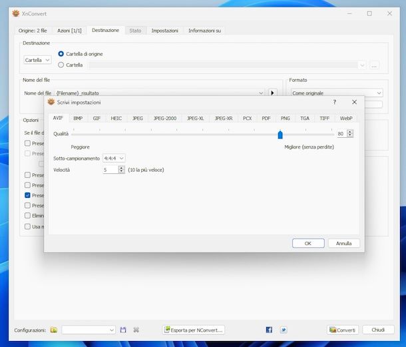The height and width of the screenshot is (347, 406).
Task: Select the AVIF format tab
Action: tap(58, 118)
